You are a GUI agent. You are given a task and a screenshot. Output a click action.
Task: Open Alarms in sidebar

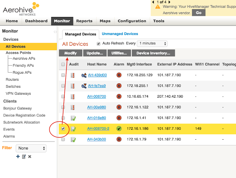pos(9,136)
